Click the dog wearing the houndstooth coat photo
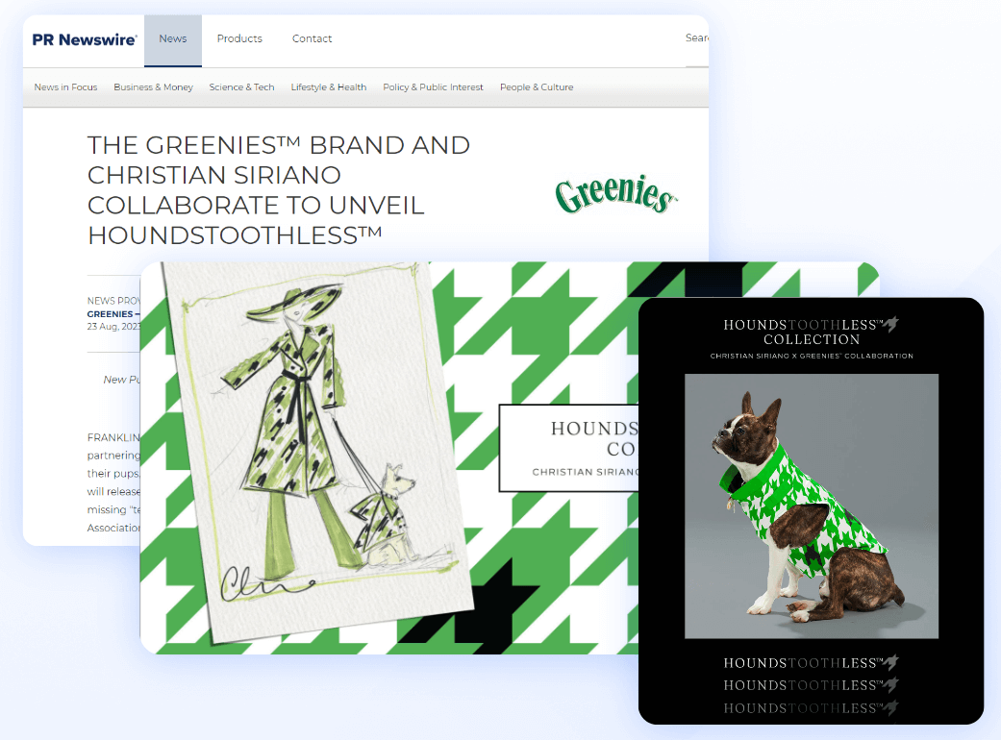 coord(811,505)
